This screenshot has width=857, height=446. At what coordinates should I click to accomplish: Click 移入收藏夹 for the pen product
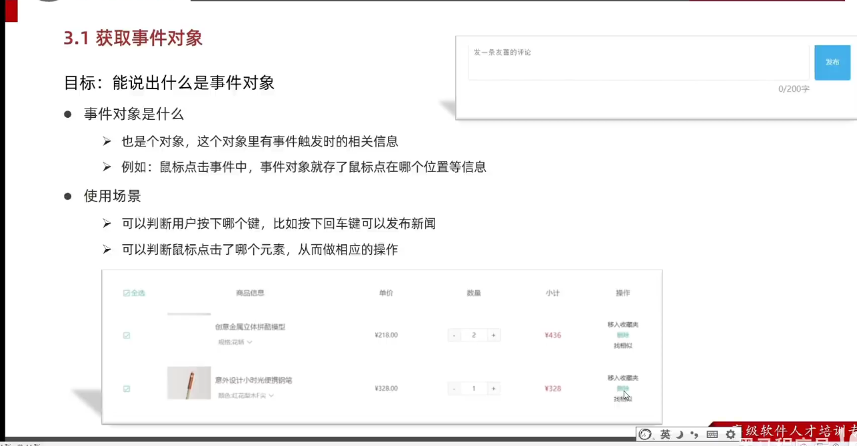[x=622, y=377]
